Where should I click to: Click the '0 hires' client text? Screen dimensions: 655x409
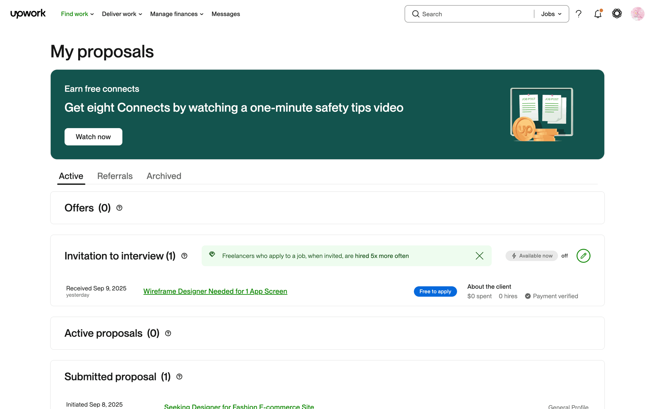click(x=508, y=296)
